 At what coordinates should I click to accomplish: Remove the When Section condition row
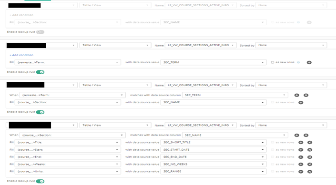[x=306, y=135]
